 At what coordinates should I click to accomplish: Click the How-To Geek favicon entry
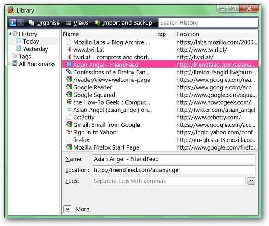69,102
